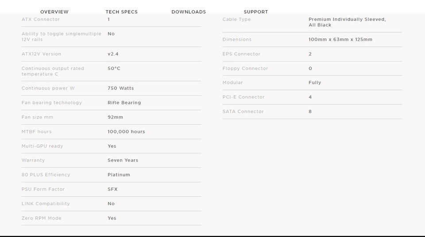
Task: Select the 100,000 hours MTBF value
Action: pyautogui.click(x=126, y=132)
